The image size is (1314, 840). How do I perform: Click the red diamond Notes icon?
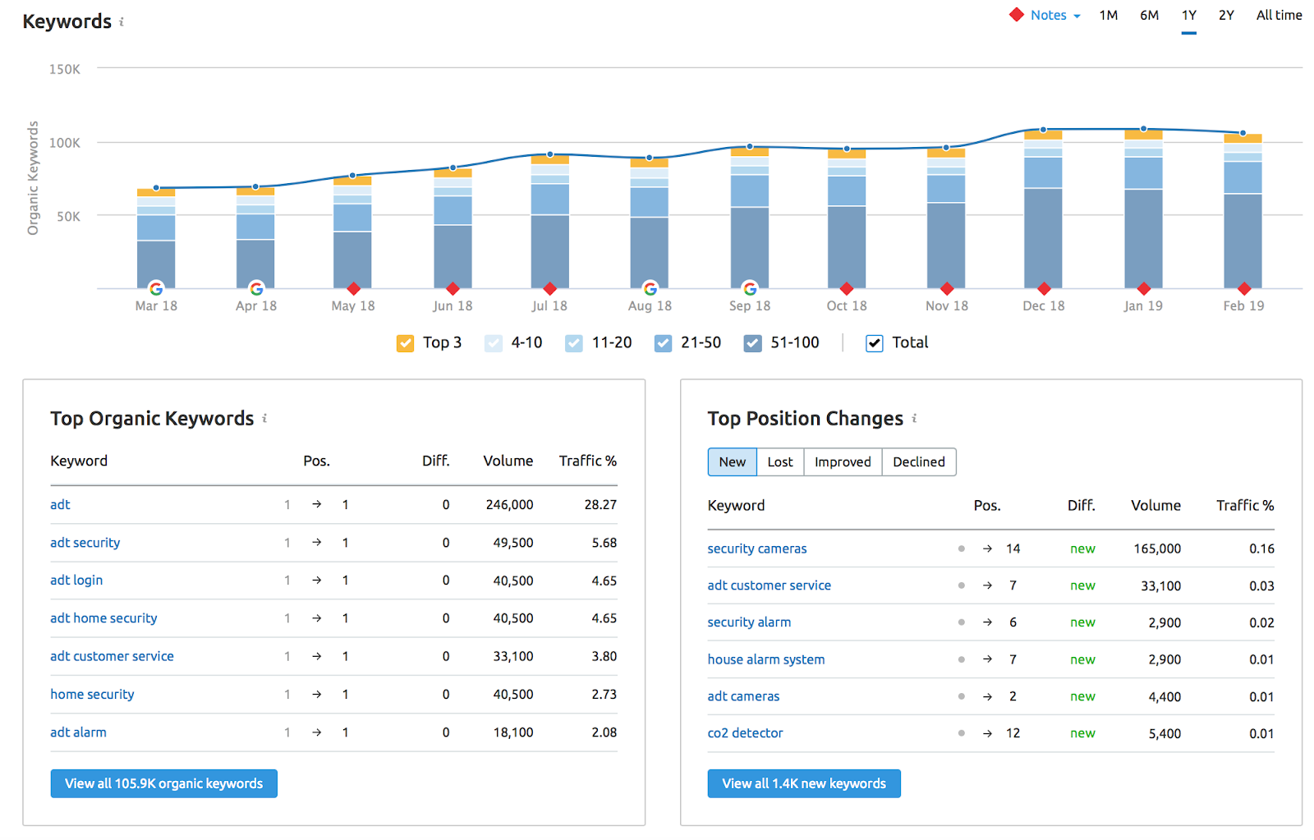(x=1017, y=15)
